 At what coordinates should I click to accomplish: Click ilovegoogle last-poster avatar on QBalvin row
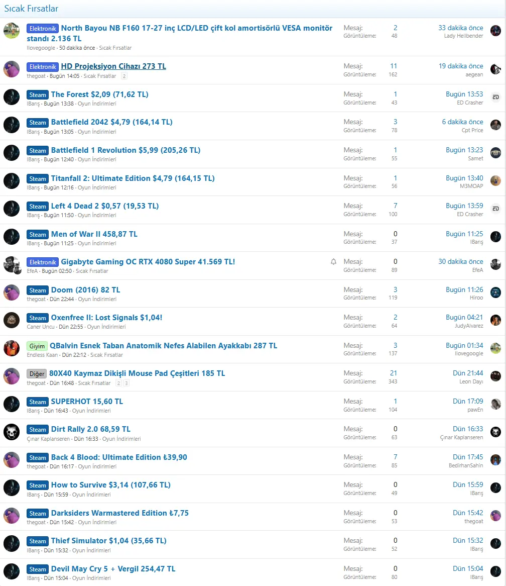click(495, 348)
